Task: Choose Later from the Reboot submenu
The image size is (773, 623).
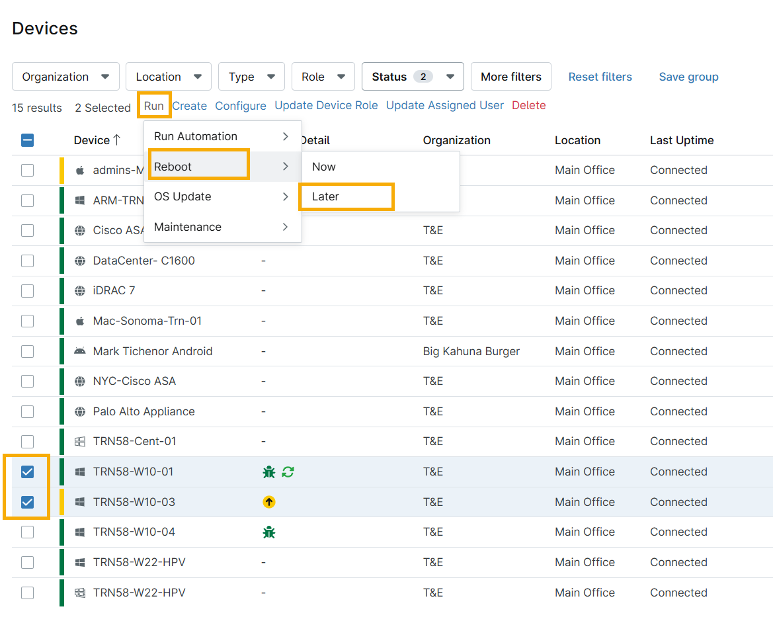Action: (x=325, y=196)
